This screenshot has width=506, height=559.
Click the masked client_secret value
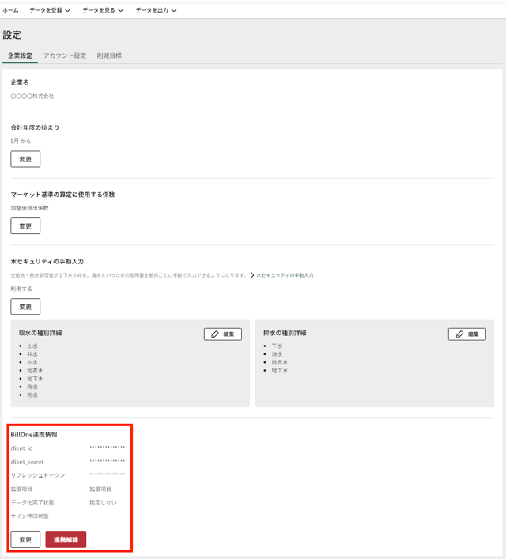(107, 461)
